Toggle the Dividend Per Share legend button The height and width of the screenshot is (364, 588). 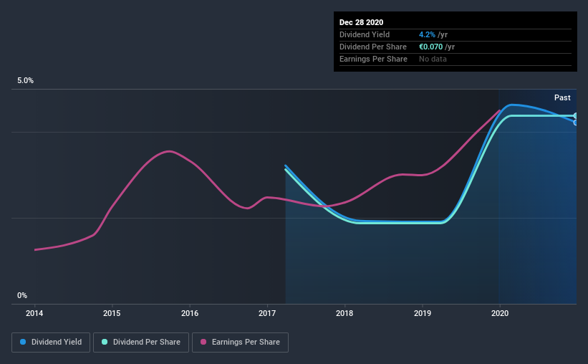point(141,343)
